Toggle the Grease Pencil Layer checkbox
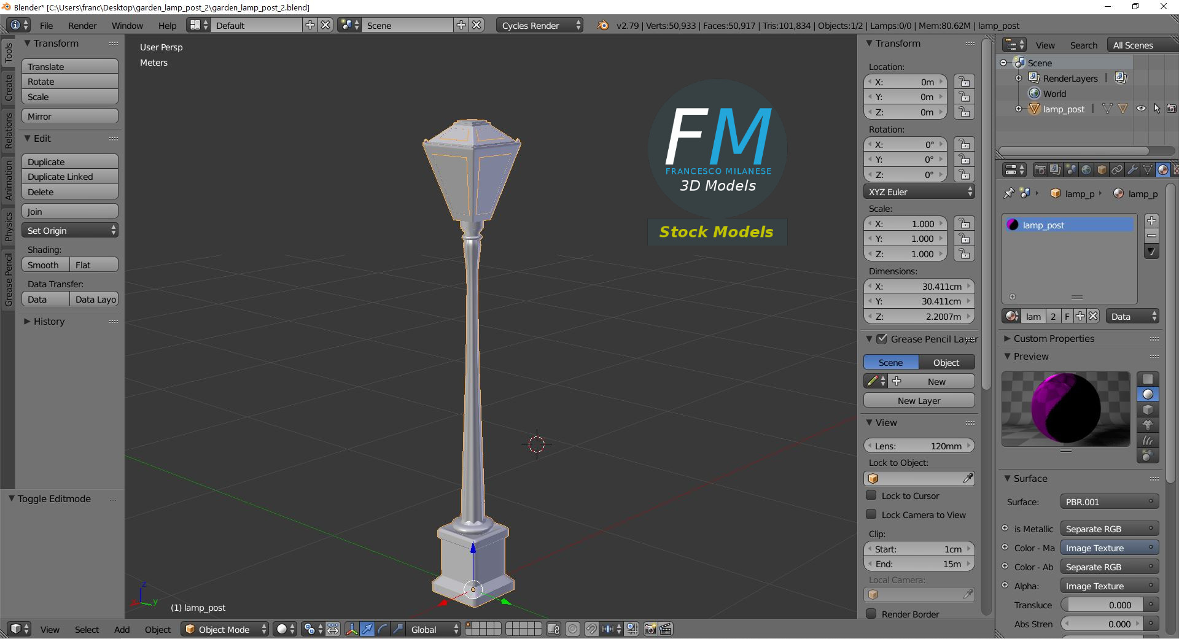Screen dimensions: 1179x639 coord(882,339)
